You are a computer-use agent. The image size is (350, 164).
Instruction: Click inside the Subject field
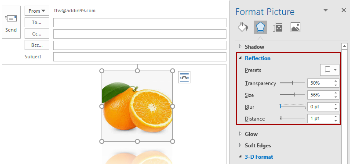tap(140, 57)
